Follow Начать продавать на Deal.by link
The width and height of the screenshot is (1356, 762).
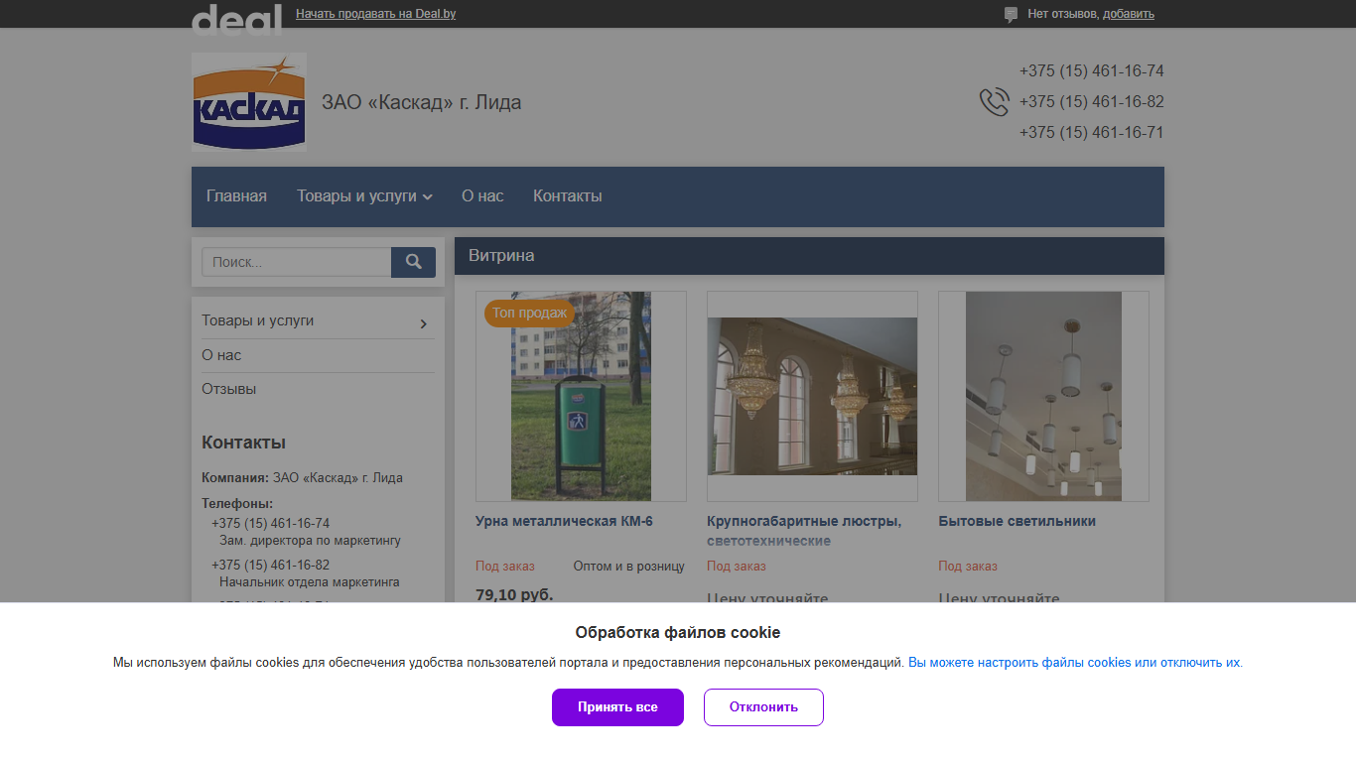[x=376, y=14]
